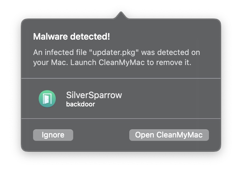
Task: Click the "Malware detected!" heading
Action: [x=71, y=37]
